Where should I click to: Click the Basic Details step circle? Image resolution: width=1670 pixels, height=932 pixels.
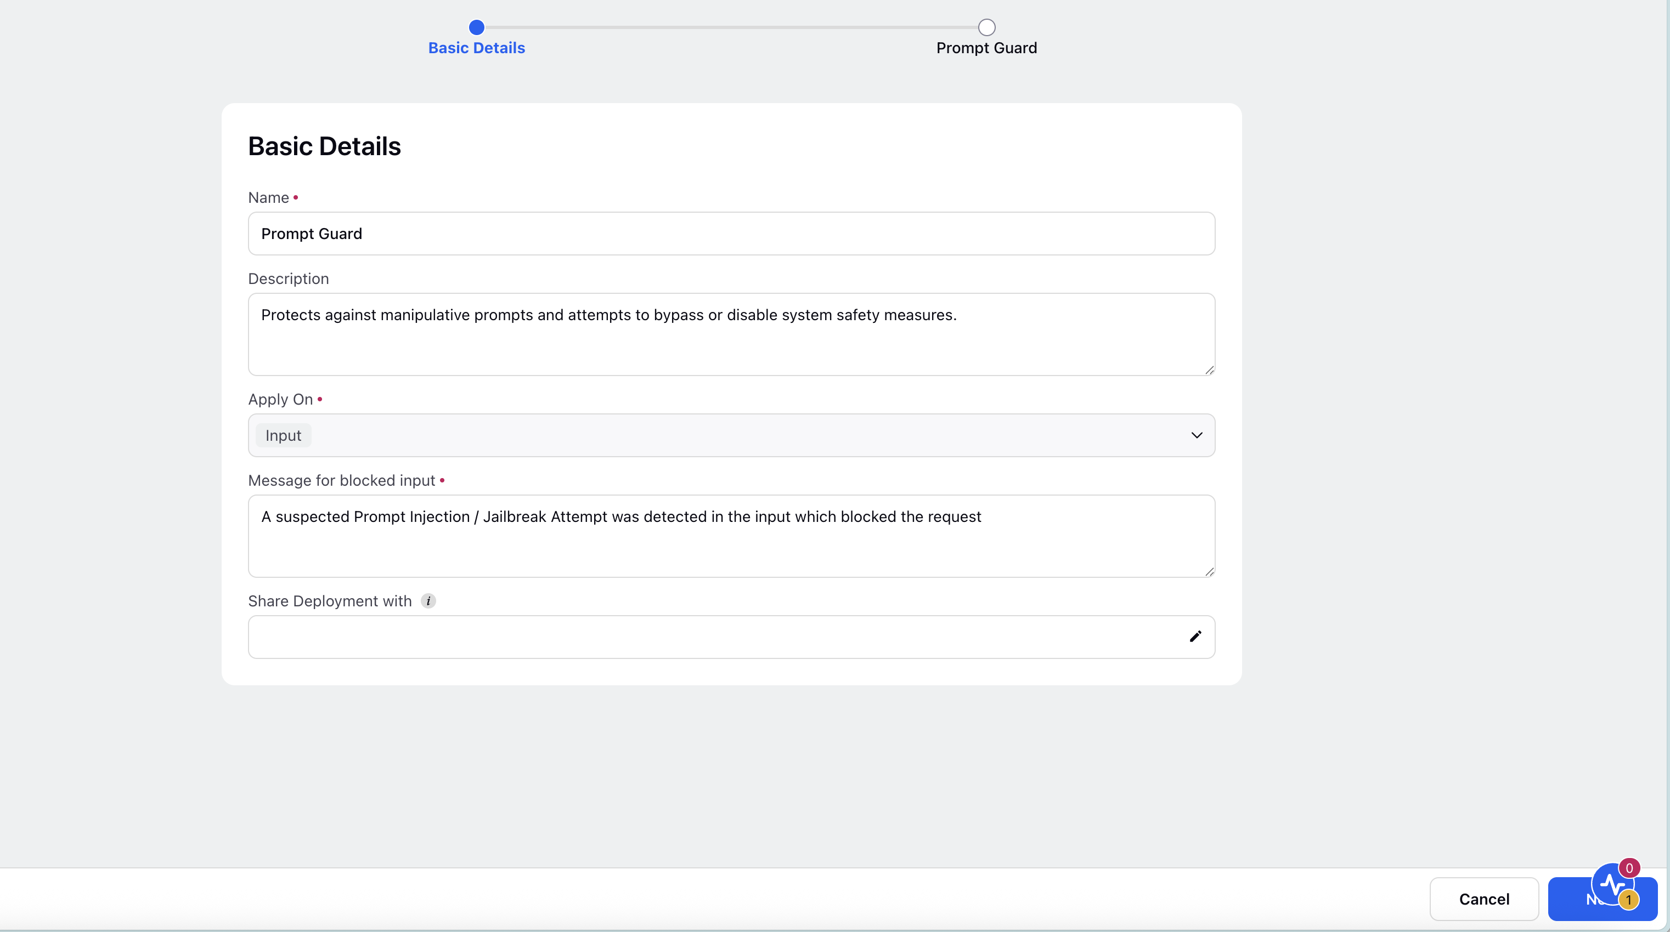point(477,27)
